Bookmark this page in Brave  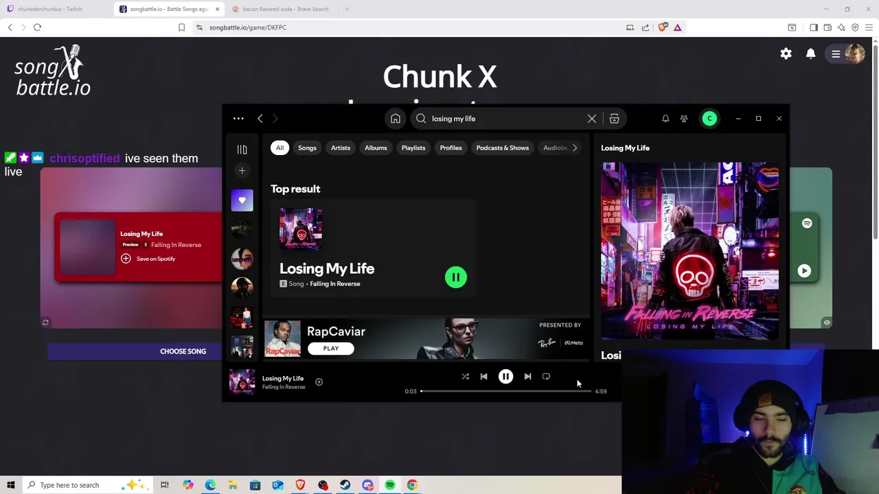181,27
